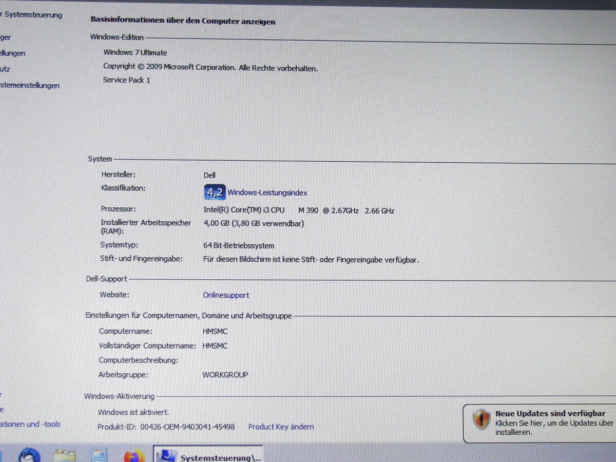Open Thunderbird from the taskbar
616x462 pixels.
pos(29,455)
